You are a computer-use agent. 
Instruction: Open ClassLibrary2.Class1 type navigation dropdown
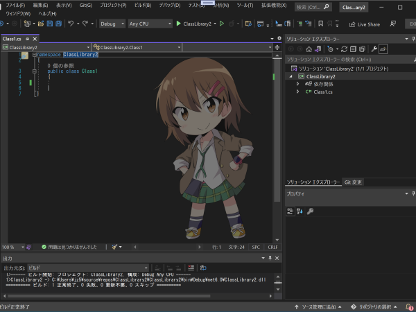137,47
